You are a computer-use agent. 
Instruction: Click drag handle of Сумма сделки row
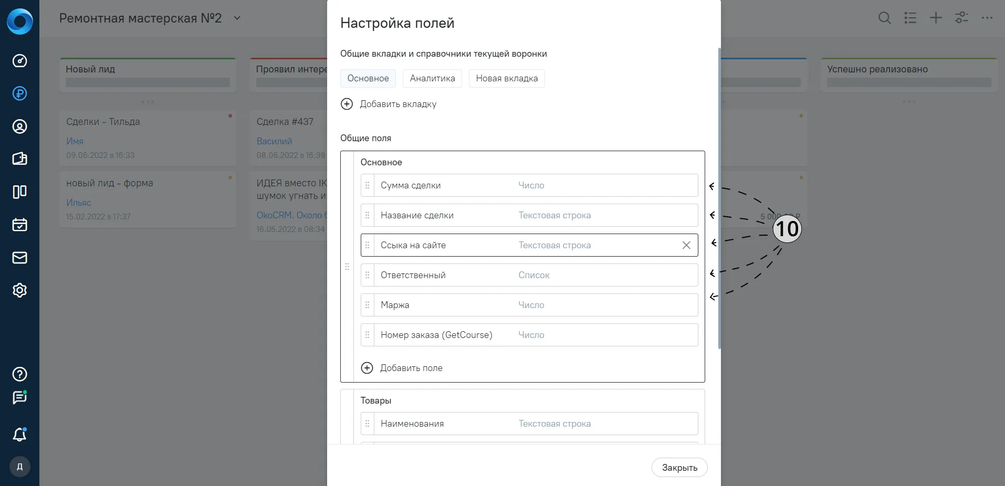pos(368,185)
